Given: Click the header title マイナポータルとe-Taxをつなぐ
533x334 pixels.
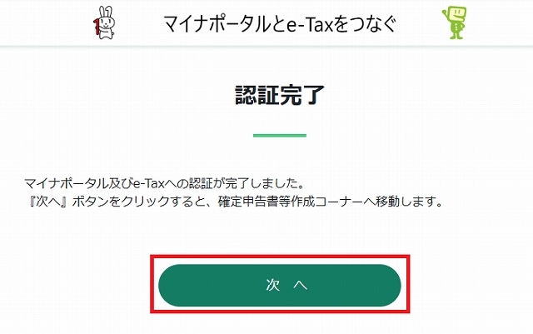Looking at the screenshot, I should coord(280,24).
